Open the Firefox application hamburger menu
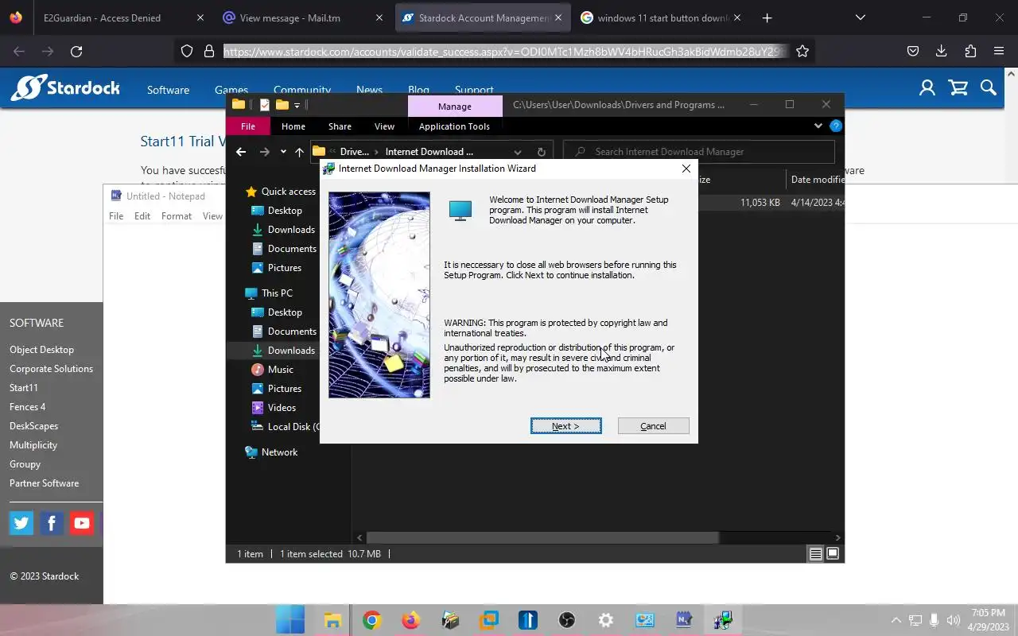Screen dimensions: 1018x636 pyautogui.click(x=999, y=52)
